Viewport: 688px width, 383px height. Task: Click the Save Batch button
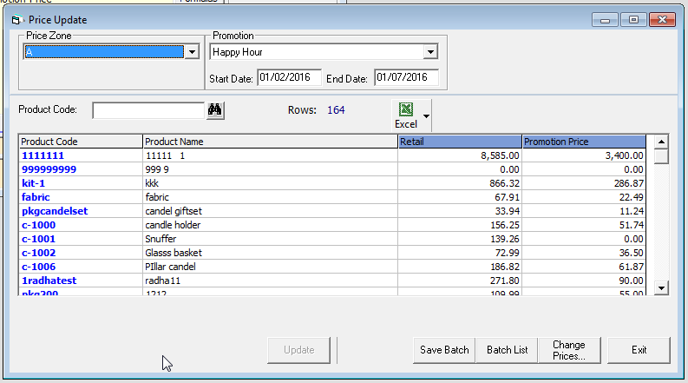click(444, 350)
